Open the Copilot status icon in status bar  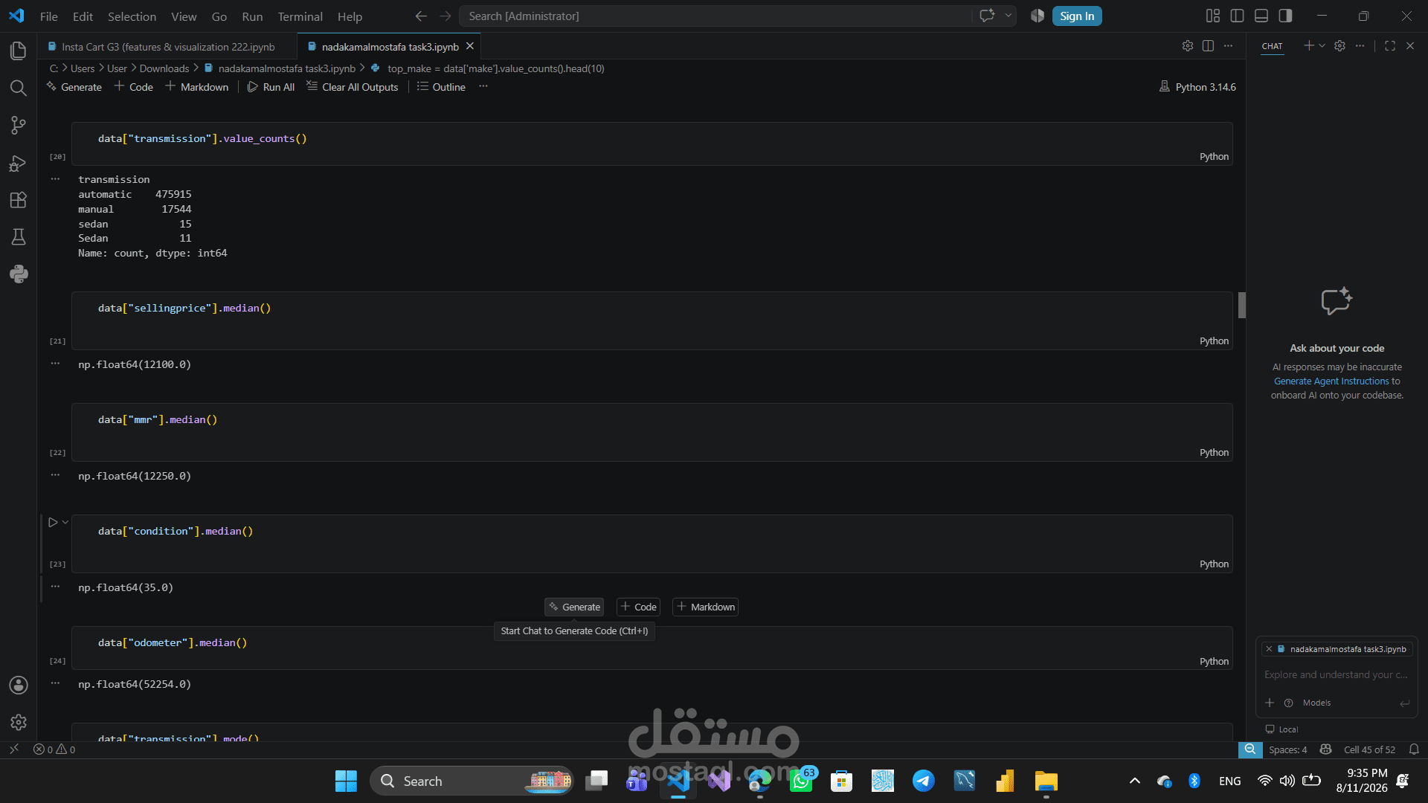(x=1325, y=749)
